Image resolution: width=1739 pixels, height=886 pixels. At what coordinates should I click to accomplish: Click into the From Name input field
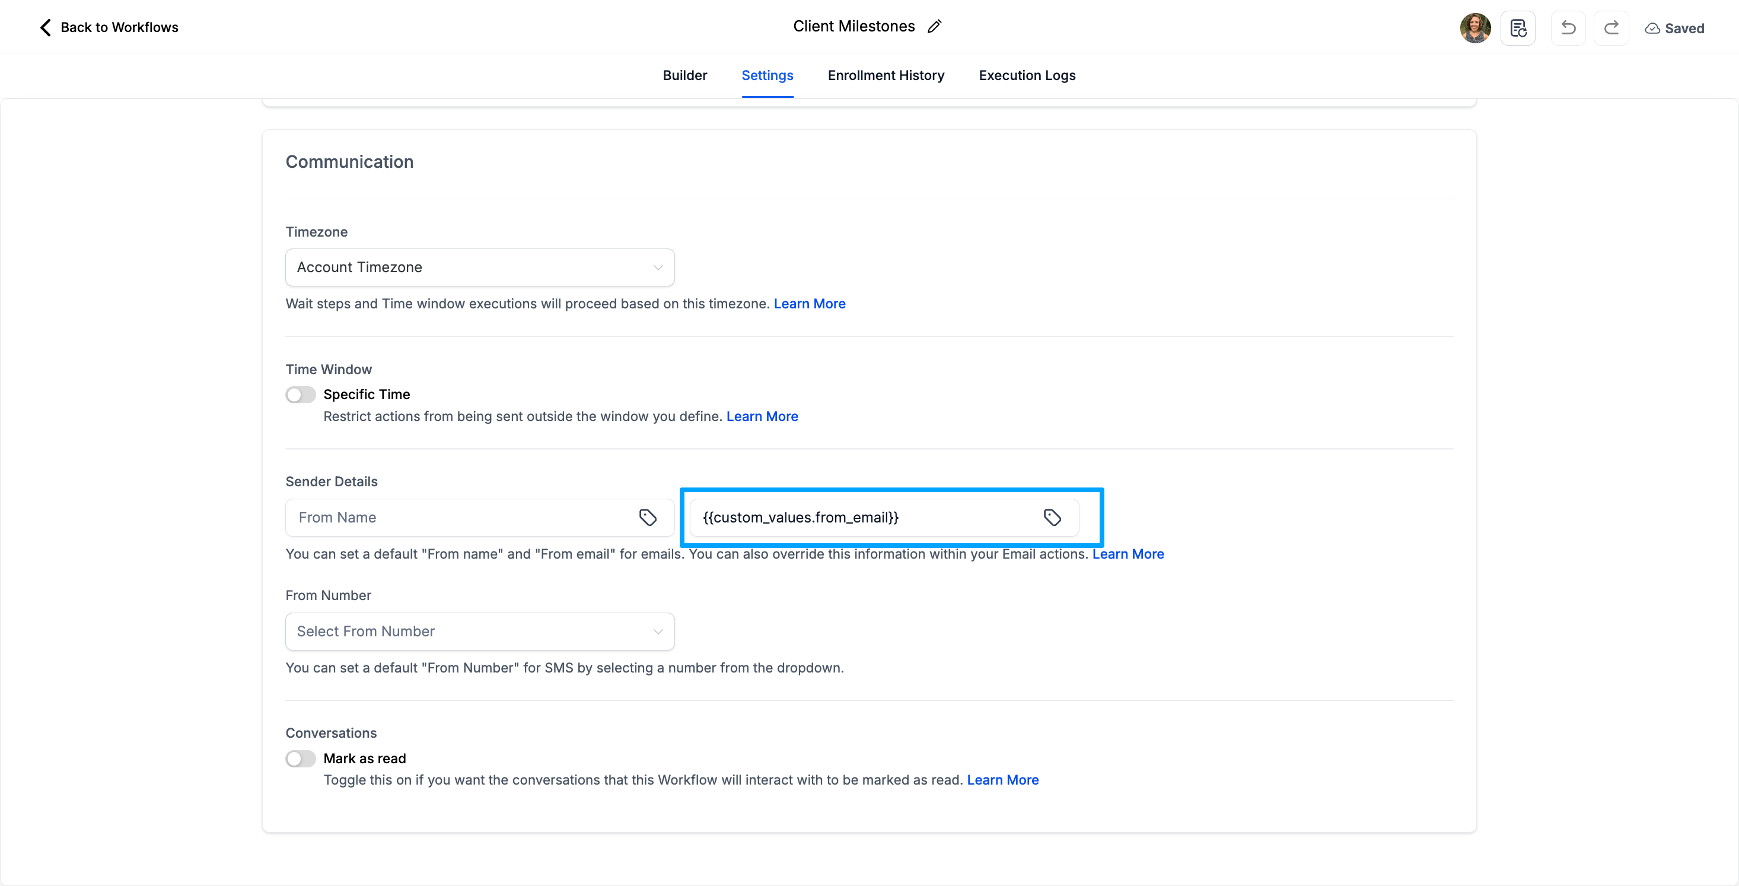click(459, 518)
